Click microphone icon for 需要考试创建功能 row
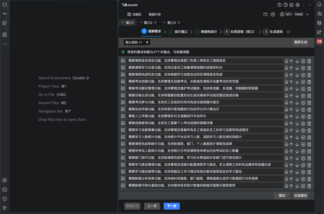Screen dimensions: 324x214 [287, 82]
